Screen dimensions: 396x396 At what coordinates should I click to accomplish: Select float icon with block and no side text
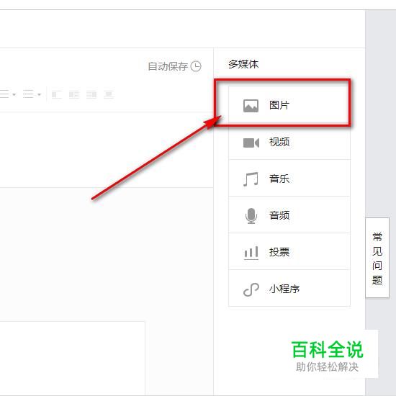[56, 94]
